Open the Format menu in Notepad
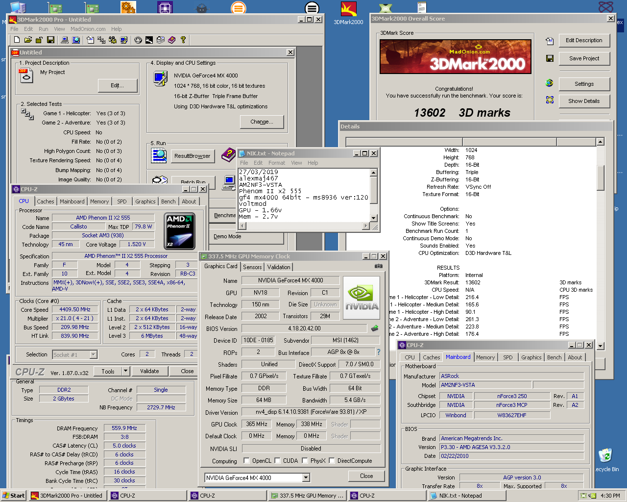Viewport: 627px width, 502px height. click(277, 163)
